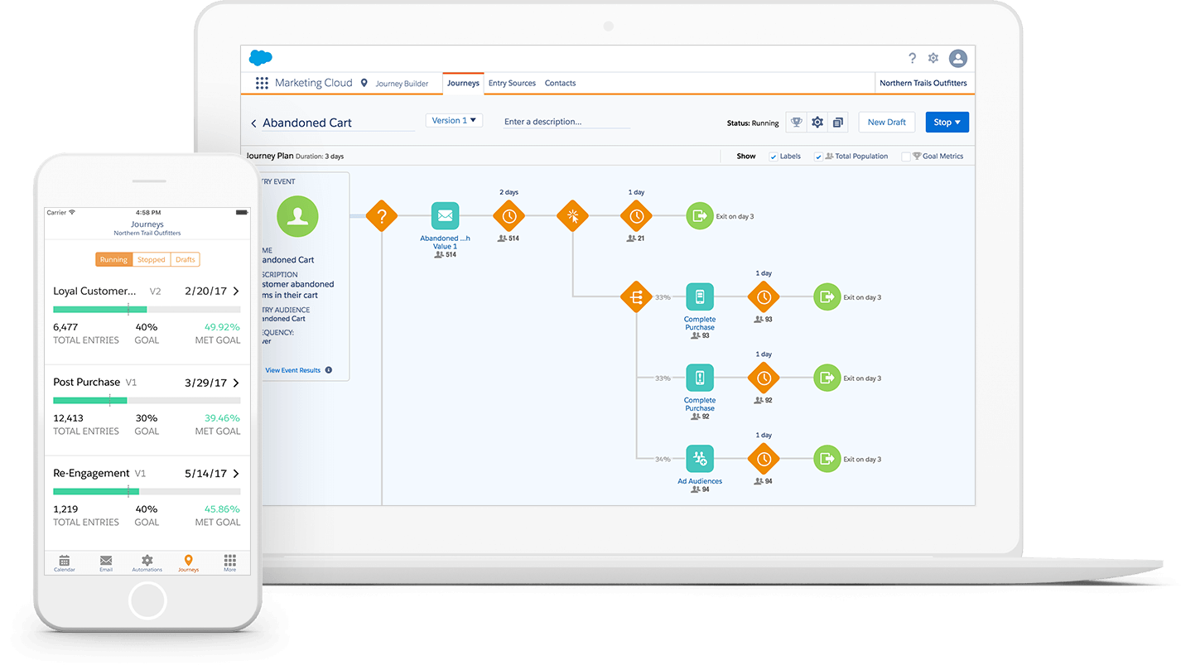The width and height of the screenshot is (1181, 670).
Task: Open Calendar on phone bottom bar
Action: pyautogui.click(x=65, y=563)
